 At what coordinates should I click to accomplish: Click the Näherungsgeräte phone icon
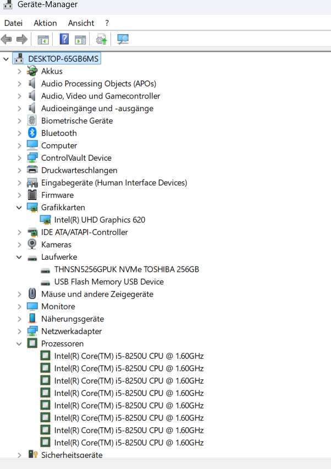click(32, 319)
